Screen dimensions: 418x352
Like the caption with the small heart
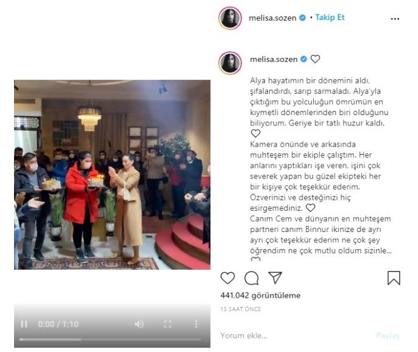(x=315, y=59)
